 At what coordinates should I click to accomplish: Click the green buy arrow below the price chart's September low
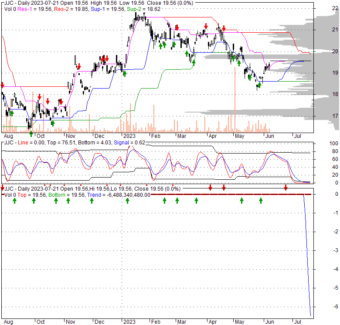(x=31, y=134)
